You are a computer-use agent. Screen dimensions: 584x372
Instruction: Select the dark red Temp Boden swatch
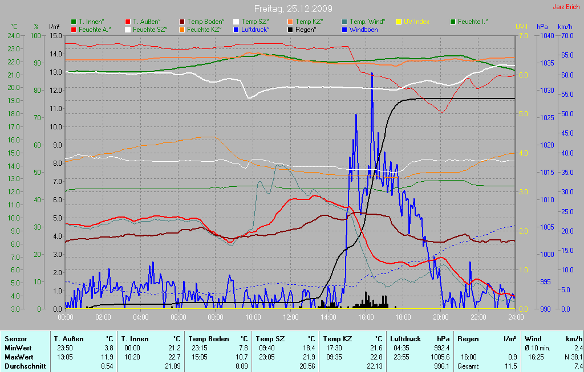[182, 22]
